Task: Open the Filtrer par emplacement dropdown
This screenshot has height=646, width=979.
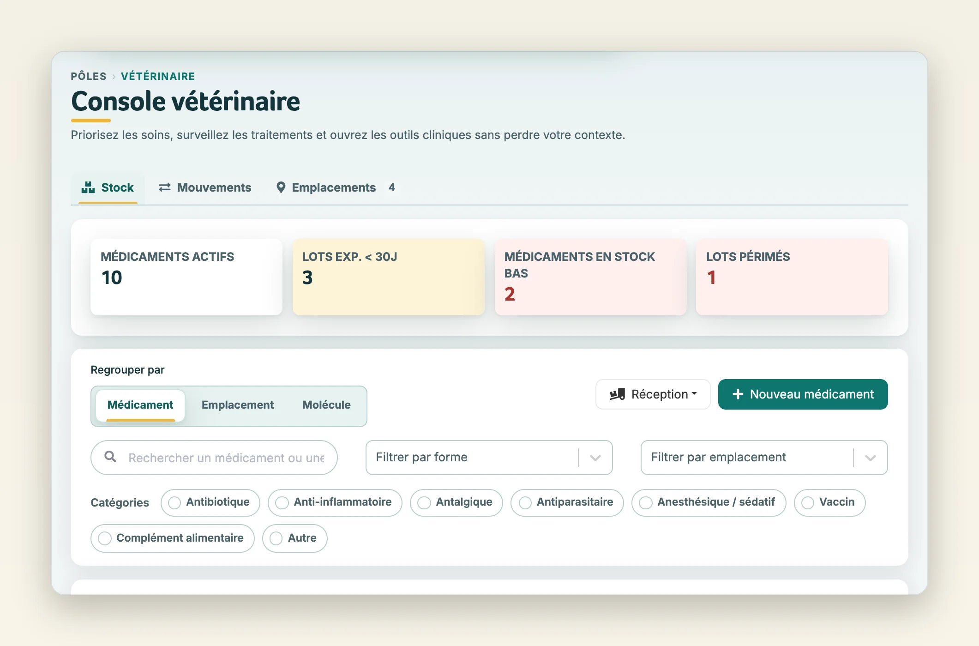Action: (x=764, y=458)
